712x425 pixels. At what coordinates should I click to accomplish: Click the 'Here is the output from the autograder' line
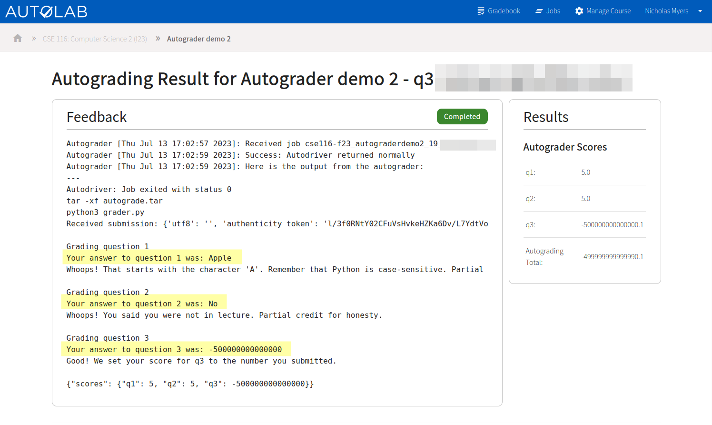(245, 166)
